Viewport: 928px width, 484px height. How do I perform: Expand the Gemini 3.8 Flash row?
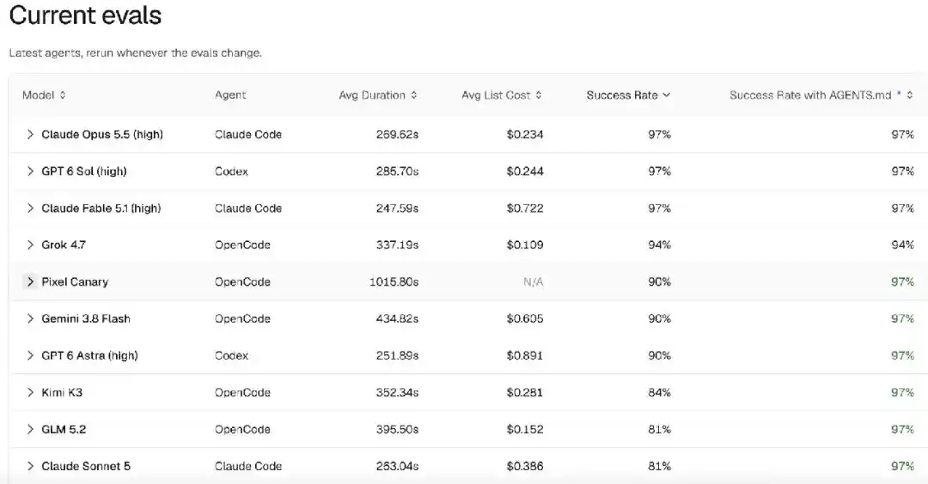click(x=30, y=318)
